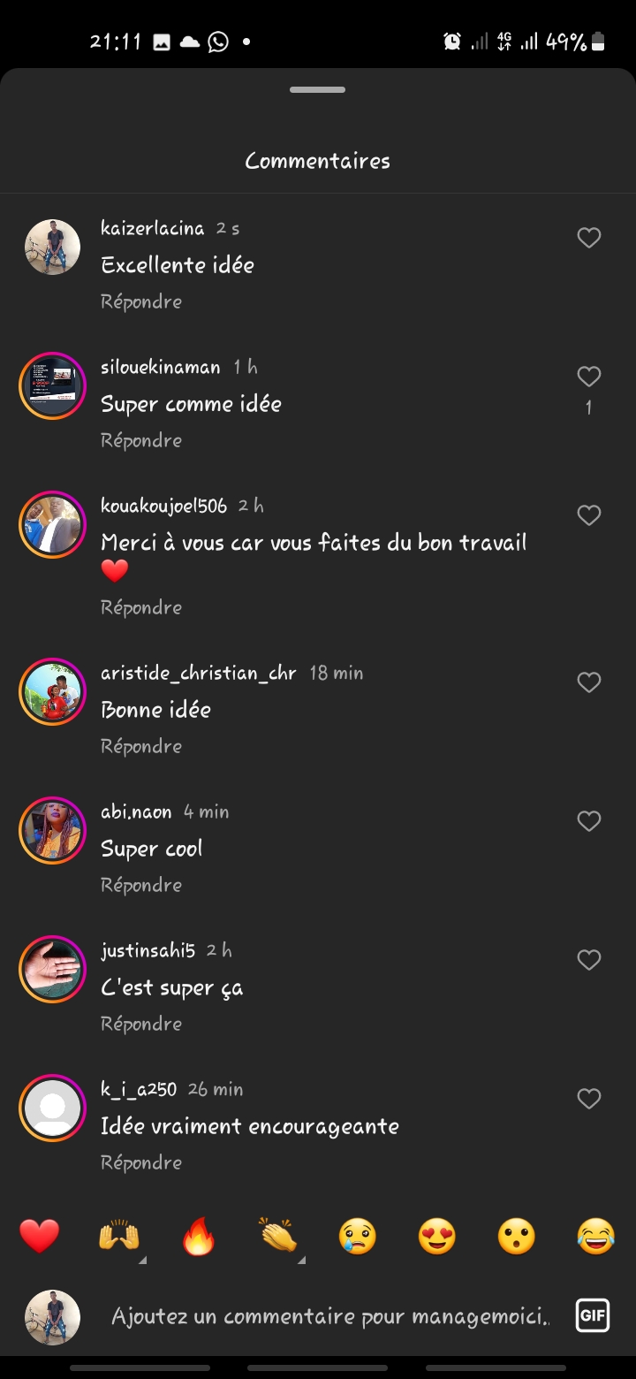636x1379 pixels.
Task: Reply to kouakoujoel506's comment
Action: (141, 607)
